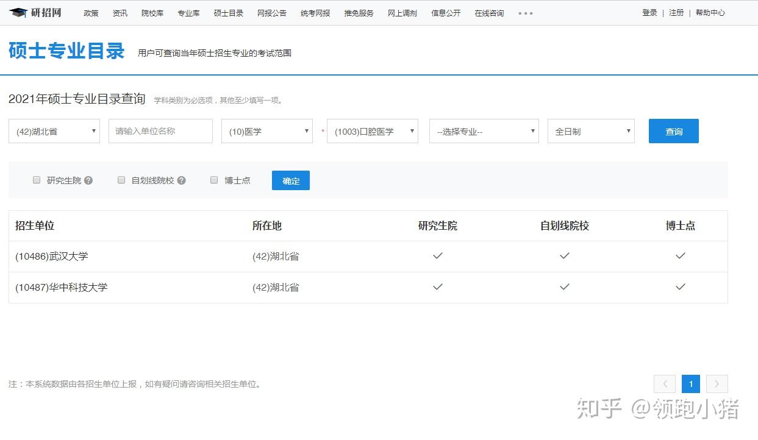Go to next page arrow
This screenshot has width=758, height=440.
tap(717, 384)
